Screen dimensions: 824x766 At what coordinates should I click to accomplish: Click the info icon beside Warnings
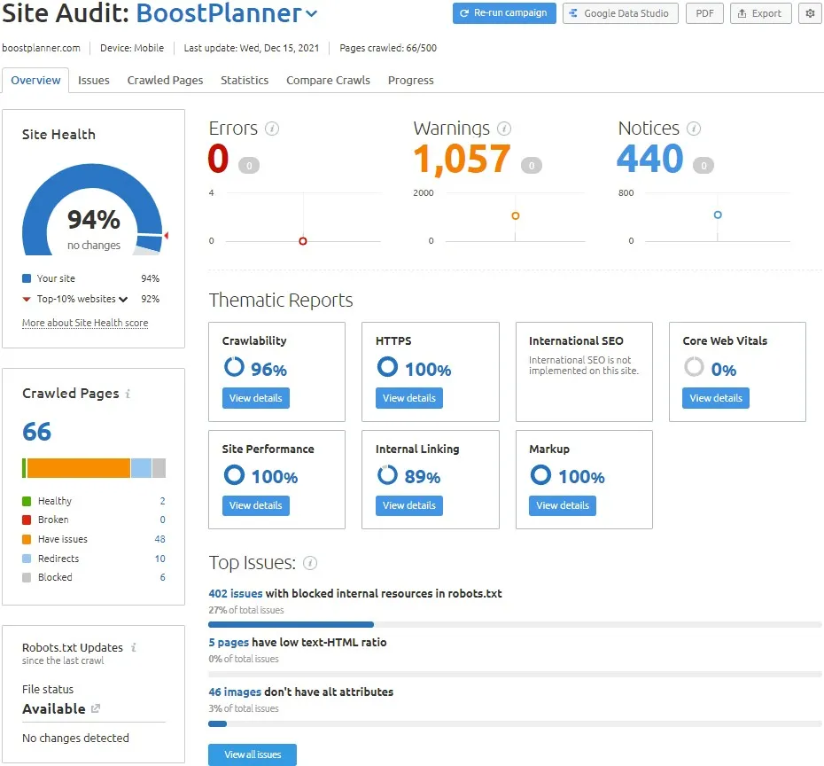pos(504,129)
